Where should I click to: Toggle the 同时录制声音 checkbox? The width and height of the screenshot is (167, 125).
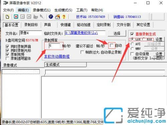[7, 46]
